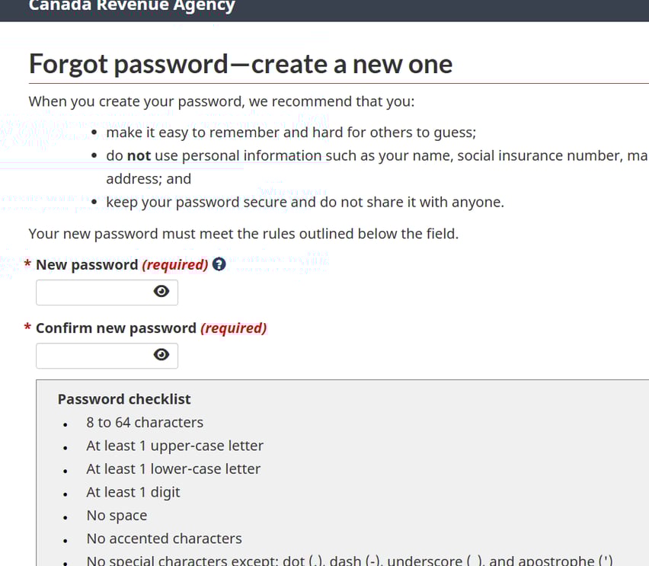649x566 pixels.
Task: Click the Canada Revenue Agency header banner
Action: click(130, 8)
